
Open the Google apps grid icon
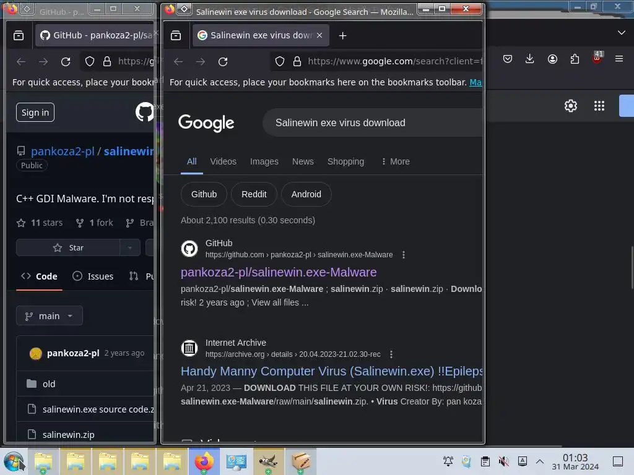(x=599, y=106)
